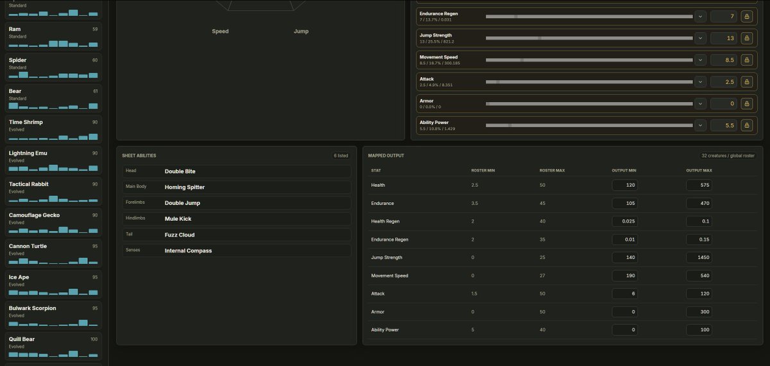Adjust the Endurance Regen slider track

(589, 16)
